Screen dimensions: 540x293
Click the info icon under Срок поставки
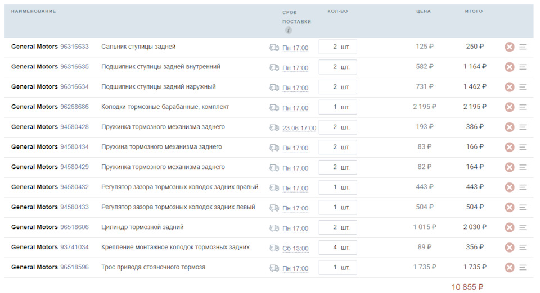tap(289, 30)
